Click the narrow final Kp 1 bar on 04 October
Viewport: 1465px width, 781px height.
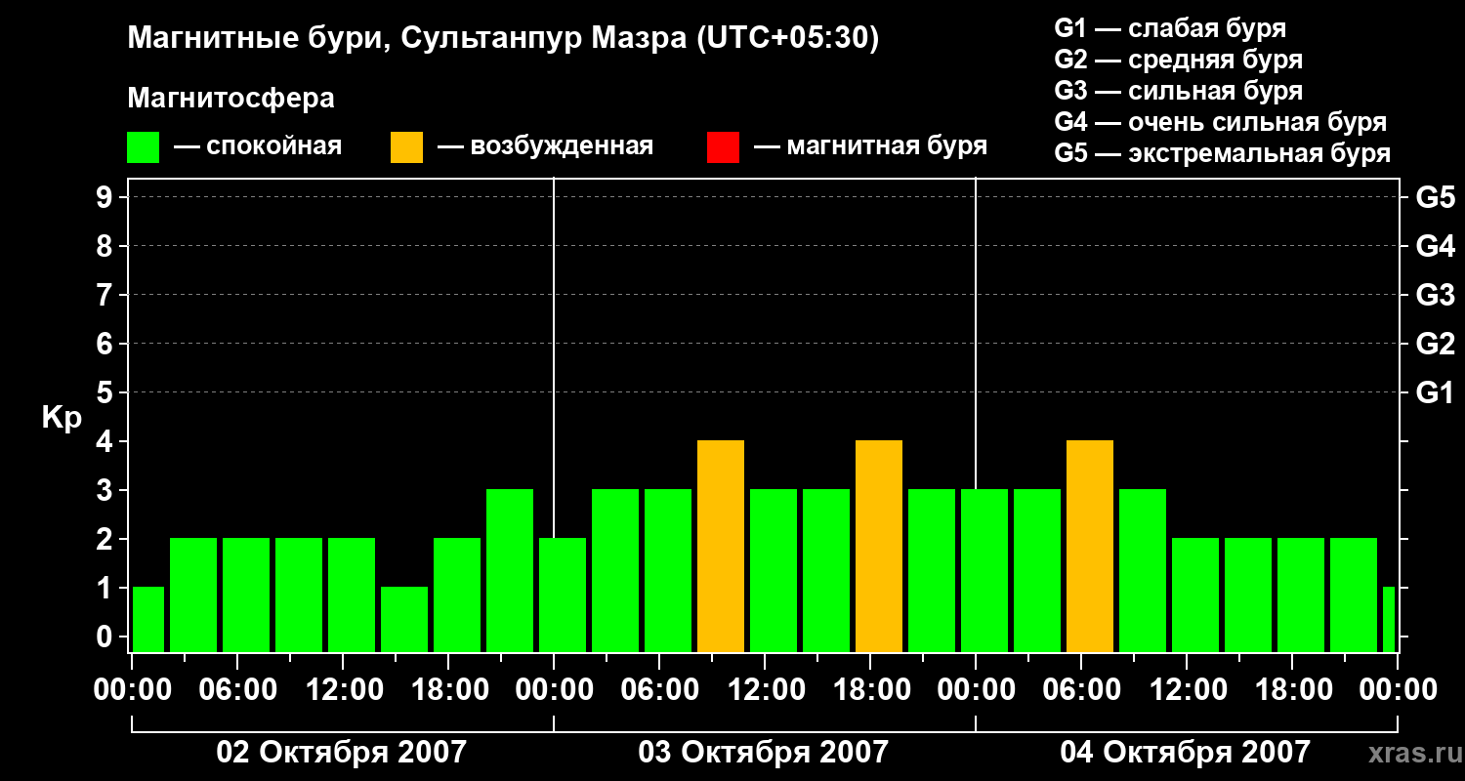[x=1389, y=620]
